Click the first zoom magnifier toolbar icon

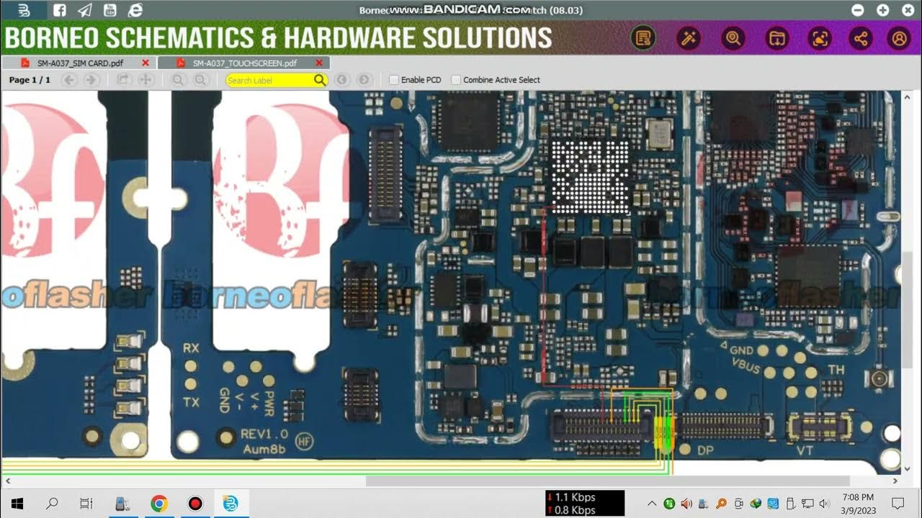point(178,80)
